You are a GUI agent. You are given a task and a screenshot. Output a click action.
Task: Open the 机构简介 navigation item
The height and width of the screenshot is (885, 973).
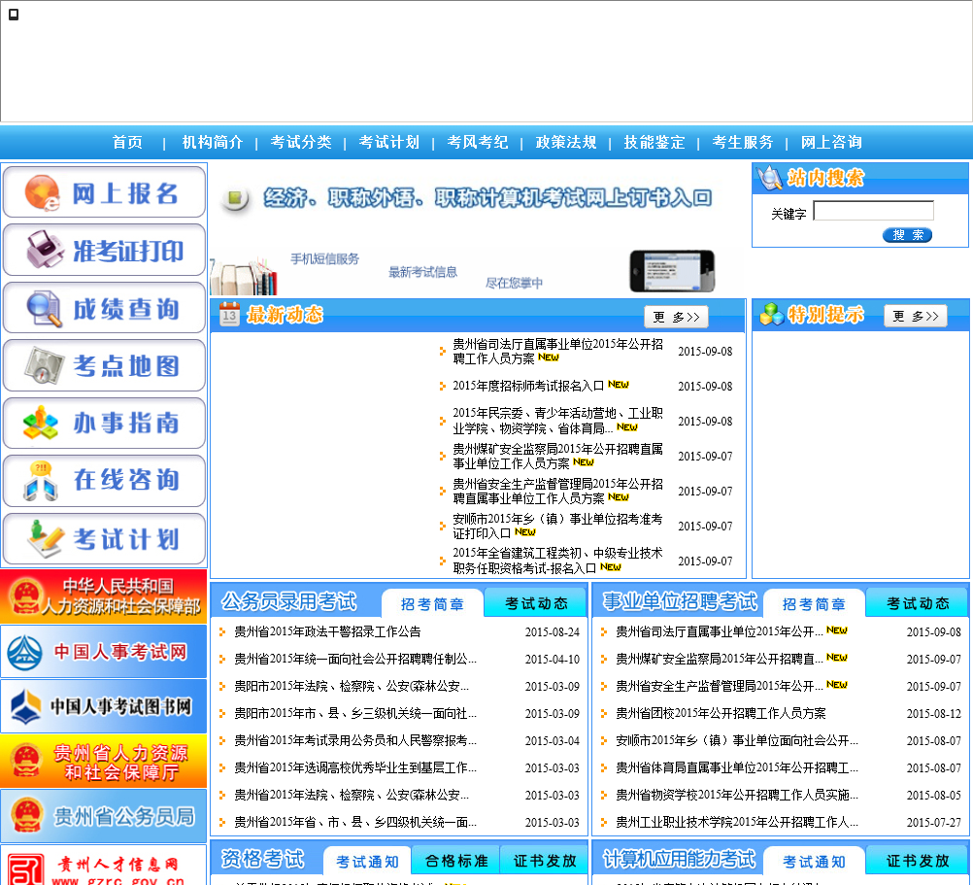[x=213, y=143]
